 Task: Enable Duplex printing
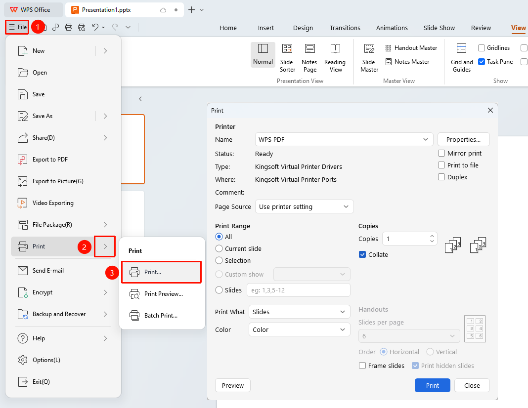(441, 177)
